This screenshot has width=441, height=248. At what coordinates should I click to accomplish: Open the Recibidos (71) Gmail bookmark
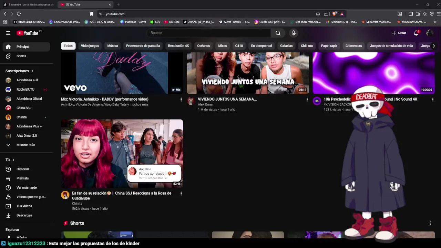point(341,22)
